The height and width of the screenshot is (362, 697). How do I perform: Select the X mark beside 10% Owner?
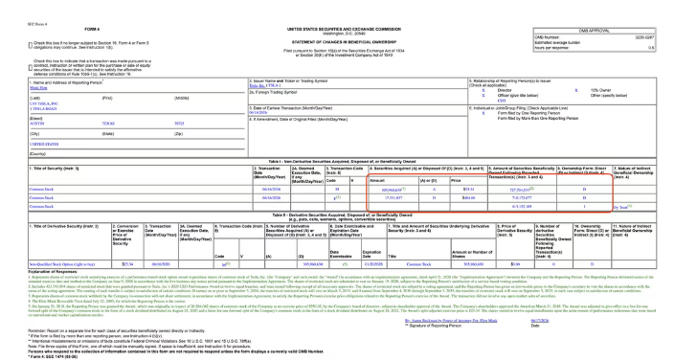coord(576,90)
